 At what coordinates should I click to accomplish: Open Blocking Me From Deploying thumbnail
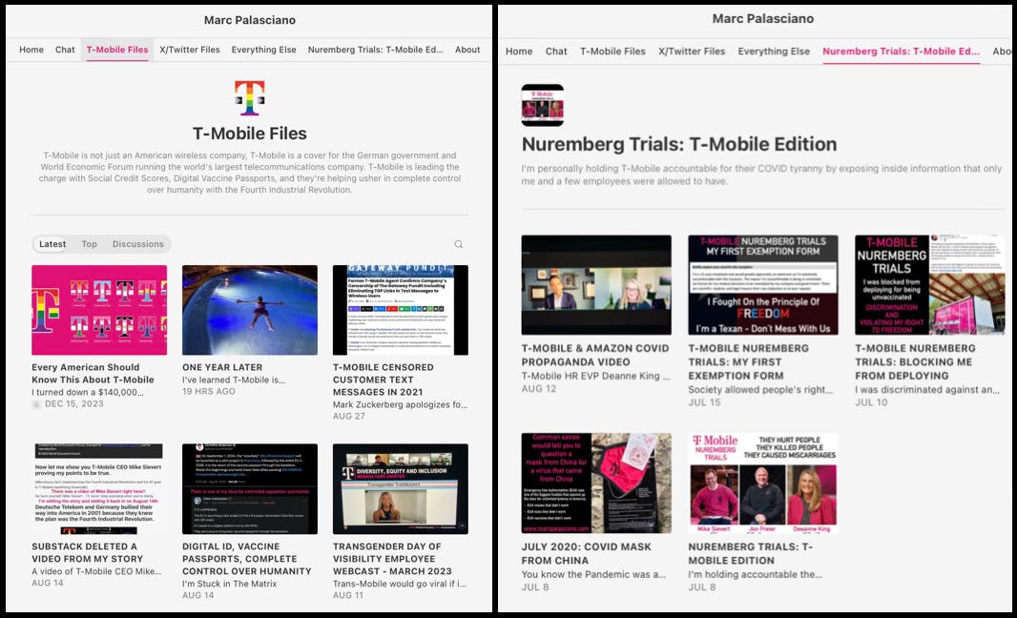929,285
